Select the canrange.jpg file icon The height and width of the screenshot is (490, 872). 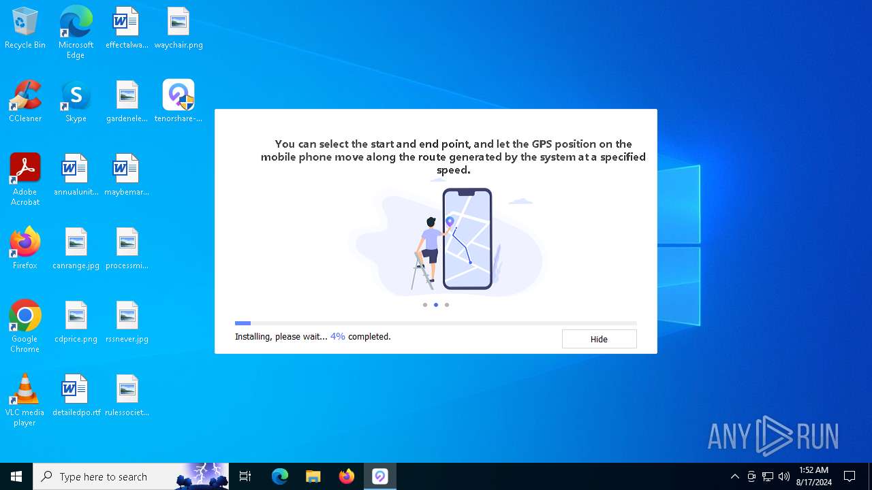pos(76,249)
